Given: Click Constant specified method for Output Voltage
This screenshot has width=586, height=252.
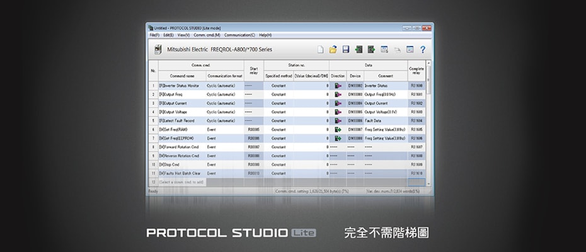Looking at the screenshot, I should (279, 112).
